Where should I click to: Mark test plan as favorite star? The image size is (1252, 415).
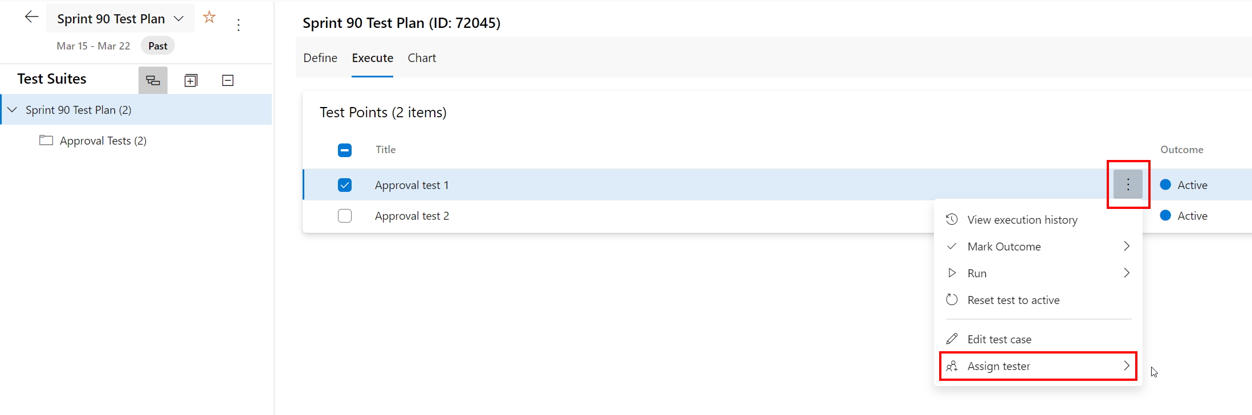pos(209,18)
